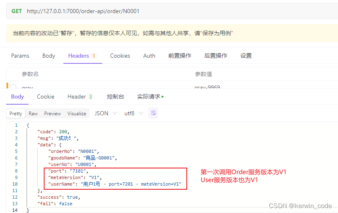
Task: Open the Auth tab
Action: 149,56
